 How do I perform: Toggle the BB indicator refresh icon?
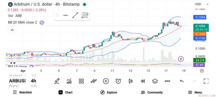click(x=42, y=23)
